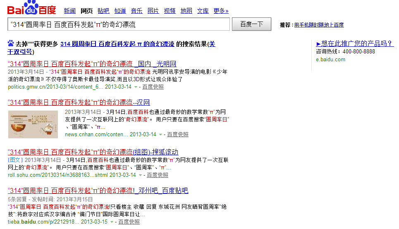The width and height of the screenshot is (399, 229).
Task: Open the 想在此推广您的产品吗？ ad link
Action: [x=355, y=43]
